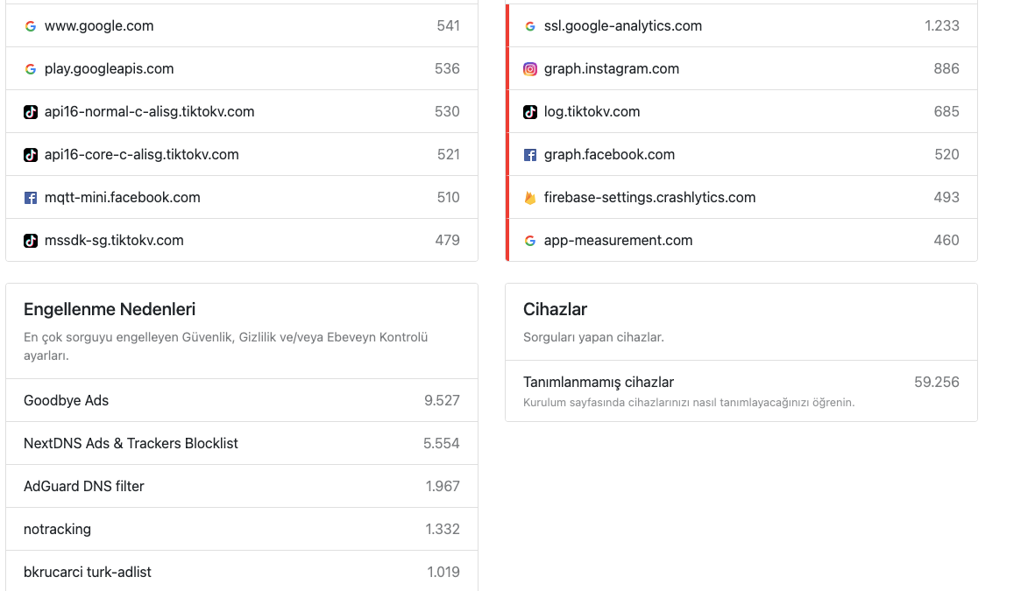Viewport: 1021px width, 591px height.
Task: Click the 9.527 count for Goodbye Ads
Action: [x=442, y=401]
